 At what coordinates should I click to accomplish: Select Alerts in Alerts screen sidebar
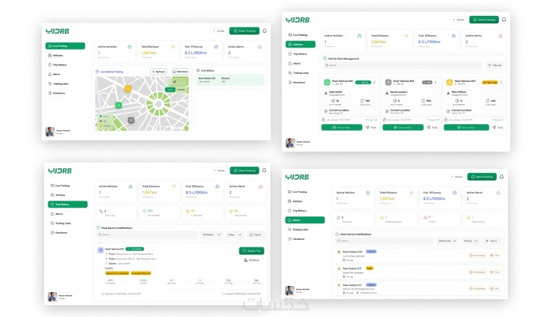click(x=305, y=220)
